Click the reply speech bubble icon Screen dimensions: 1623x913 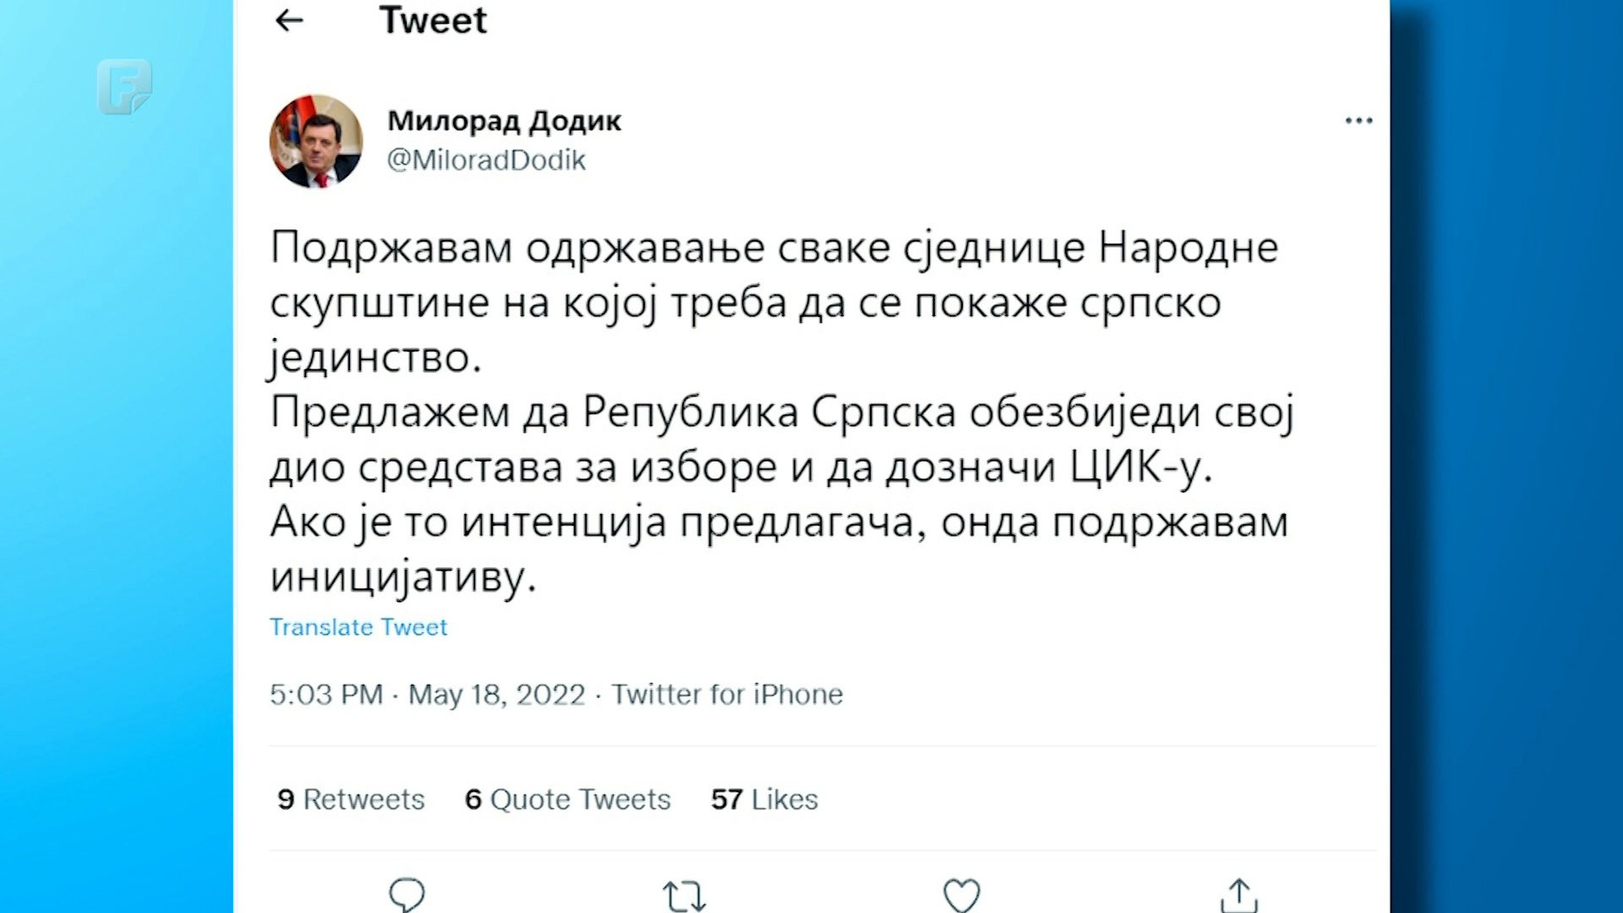coord(407,894)
